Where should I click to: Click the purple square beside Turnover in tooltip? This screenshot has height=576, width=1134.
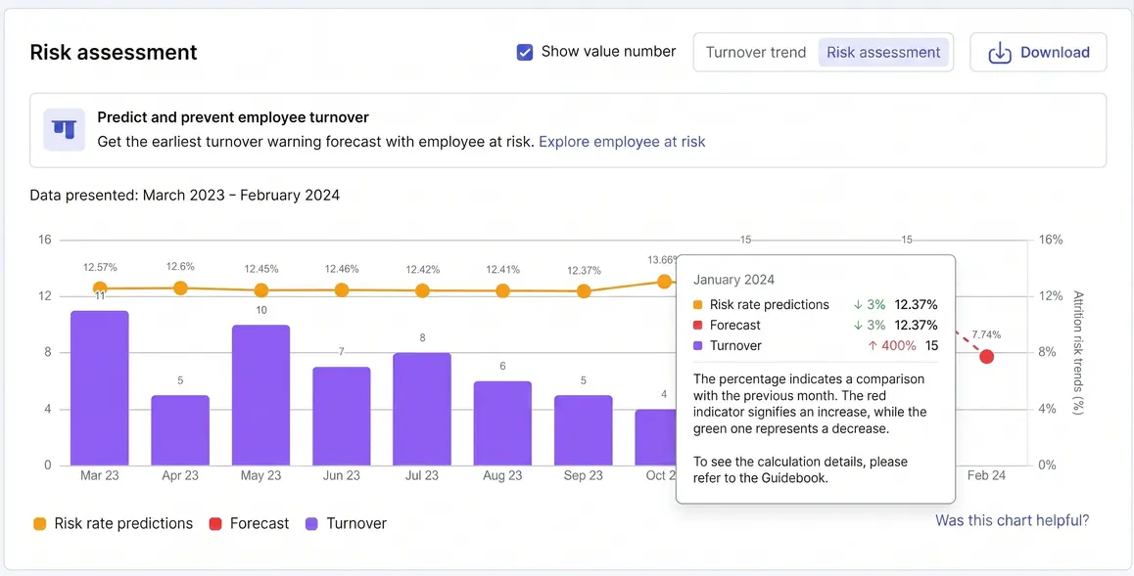pos(698,345)
